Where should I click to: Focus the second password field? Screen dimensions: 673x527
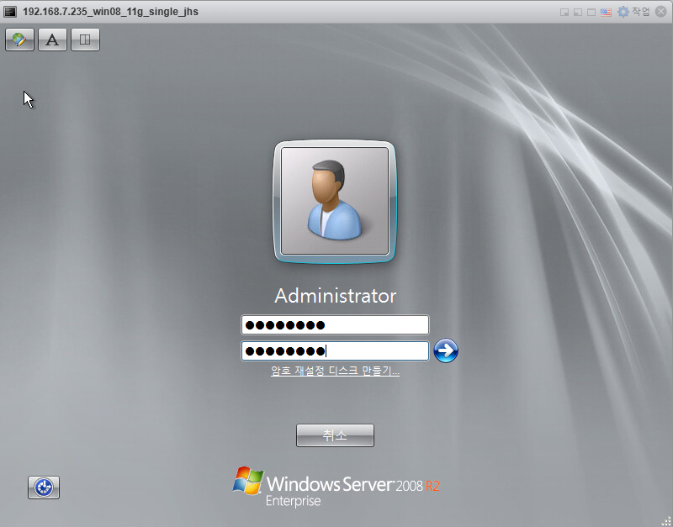click(x=335, y=351)
